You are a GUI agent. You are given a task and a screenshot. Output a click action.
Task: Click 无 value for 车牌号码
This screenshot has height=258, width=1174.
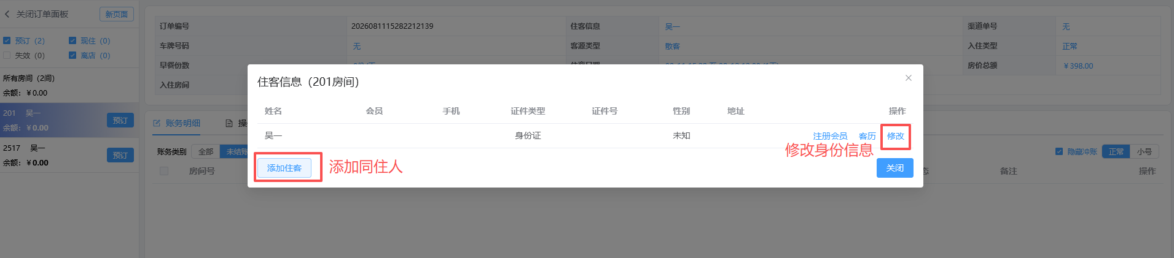point(357,46)
